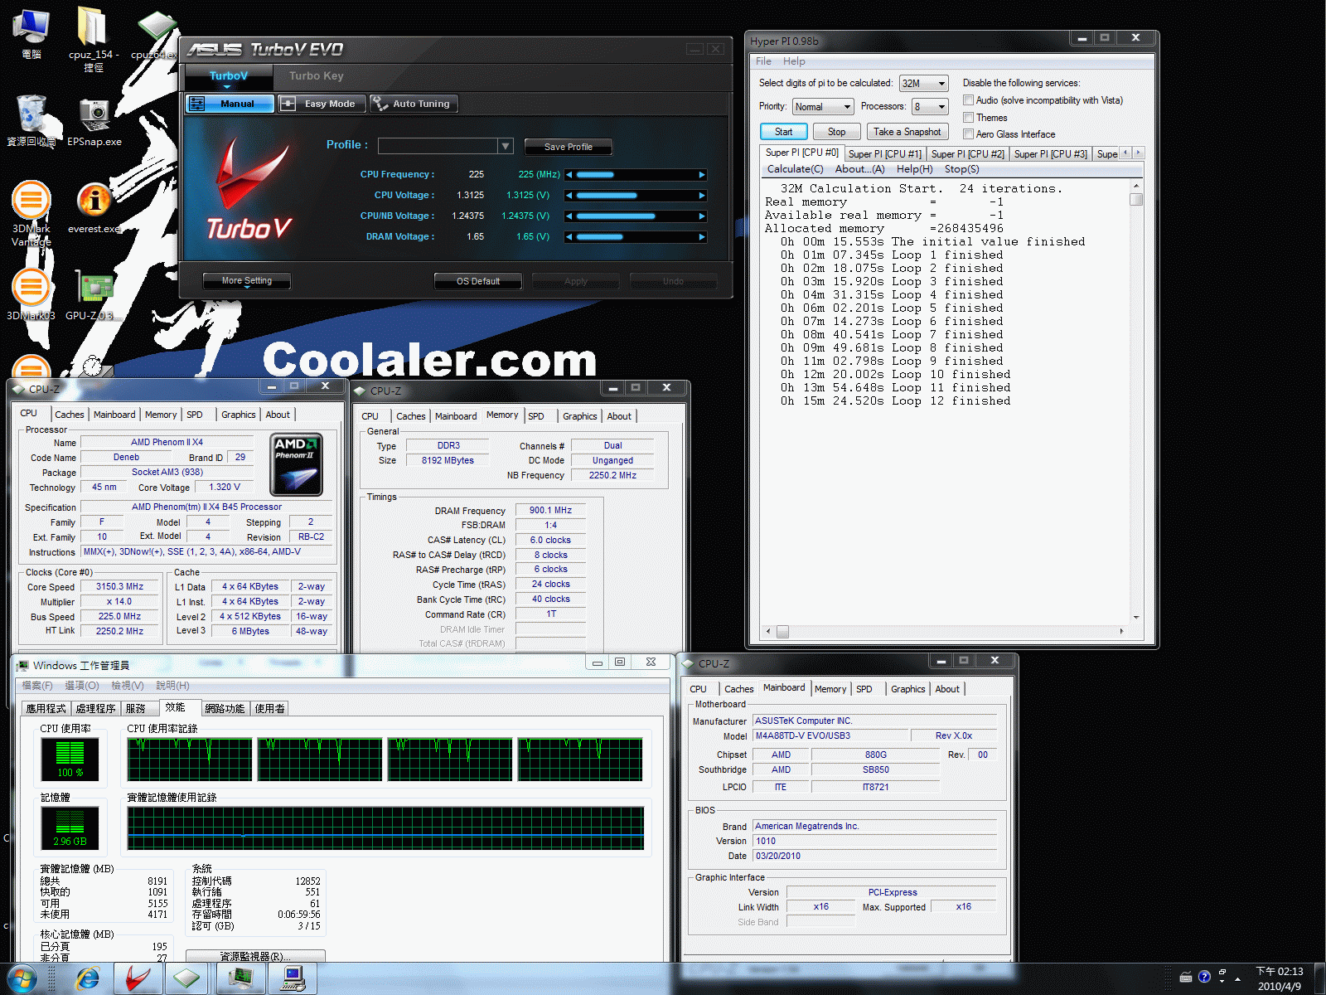
Task: Switch to 處理程序 tab in Task Manager
Action: (x=95, y=708)
